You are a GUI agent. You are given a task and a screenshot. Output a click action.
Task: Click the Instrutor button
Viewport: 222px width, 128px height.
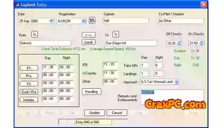29,100
